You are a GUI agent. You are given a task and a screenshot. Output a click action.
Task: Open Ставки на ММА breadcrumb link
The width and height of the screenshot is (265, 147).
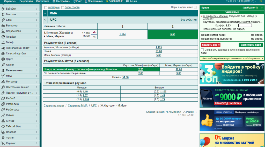(78, 106)
